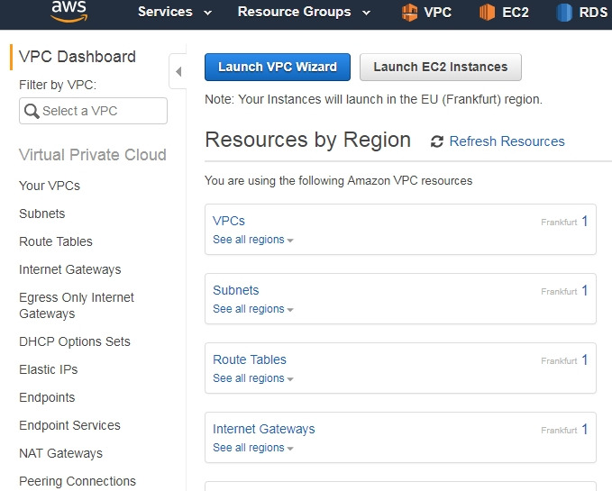
Task: Open the Subnets resource card link
Action: tap(236, 290)
